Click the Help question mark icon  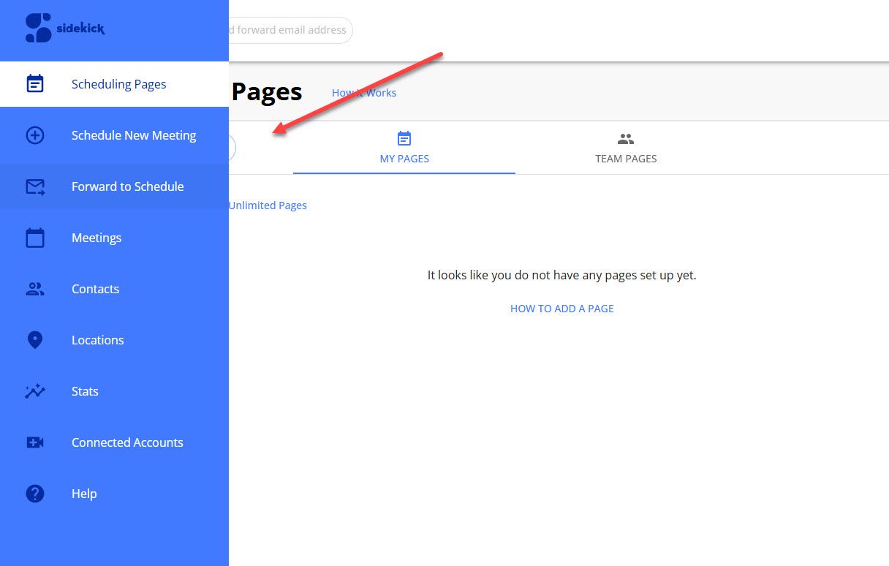click(x=34, y=494)
